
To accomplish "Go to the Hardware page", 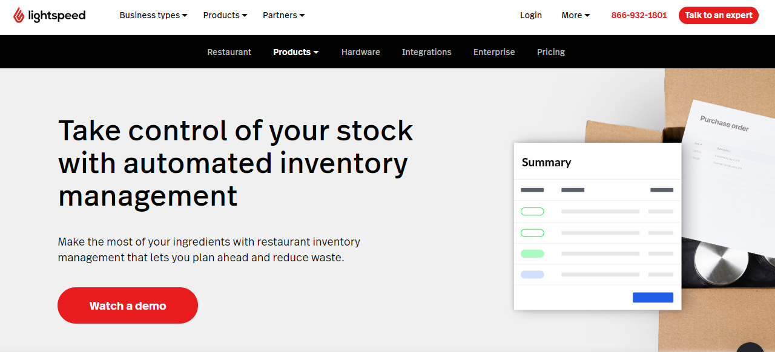I will pyautogui.click(x=361, y=52).
